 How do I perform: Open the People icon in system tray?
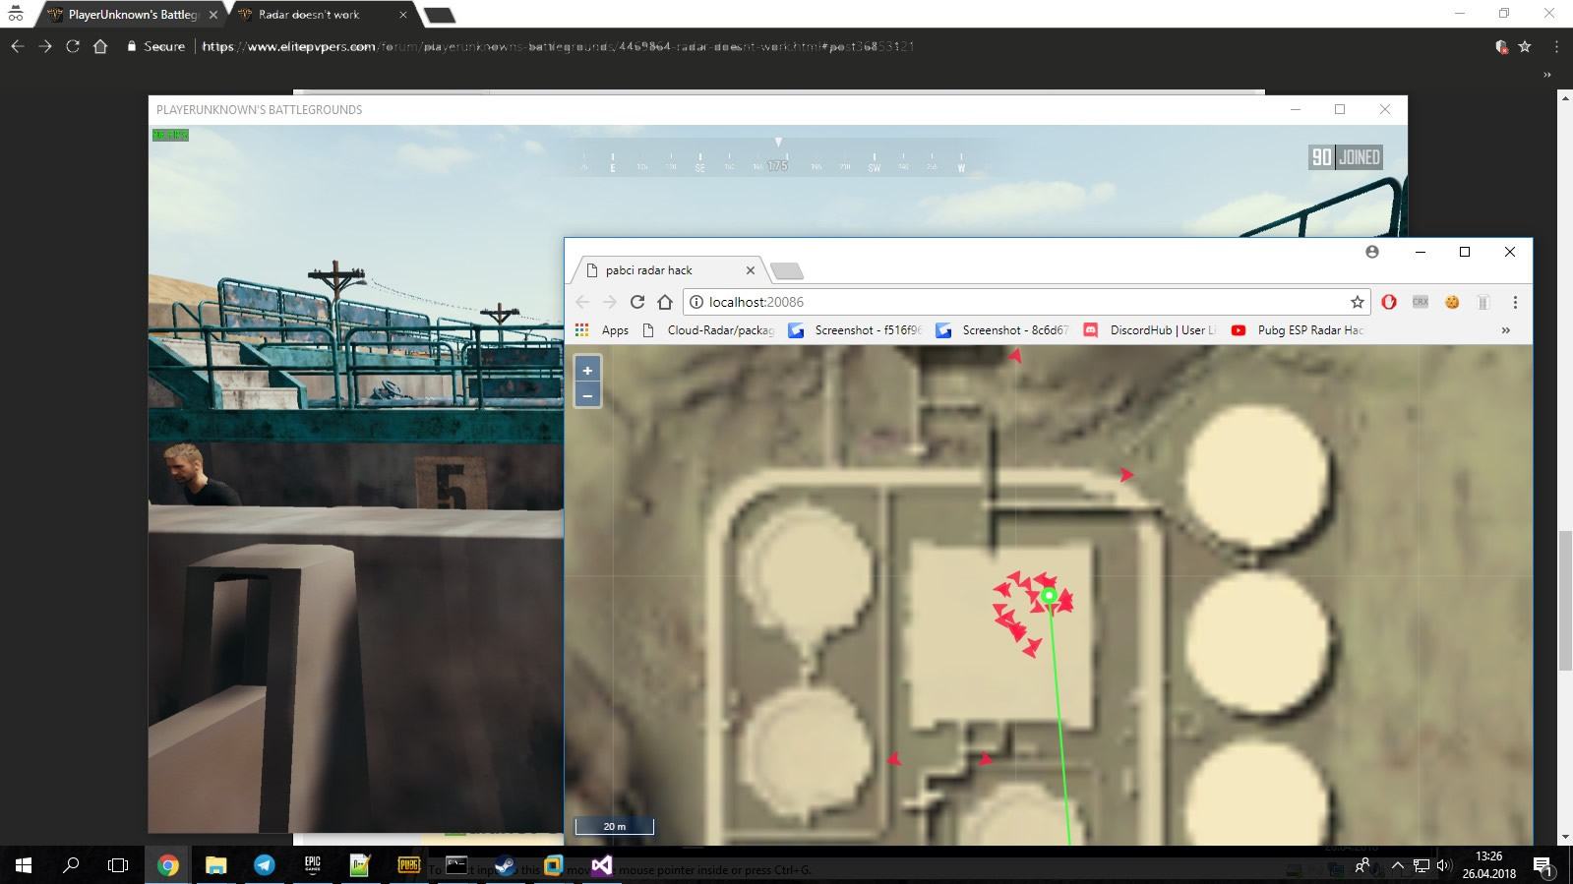pos(1363,865)
